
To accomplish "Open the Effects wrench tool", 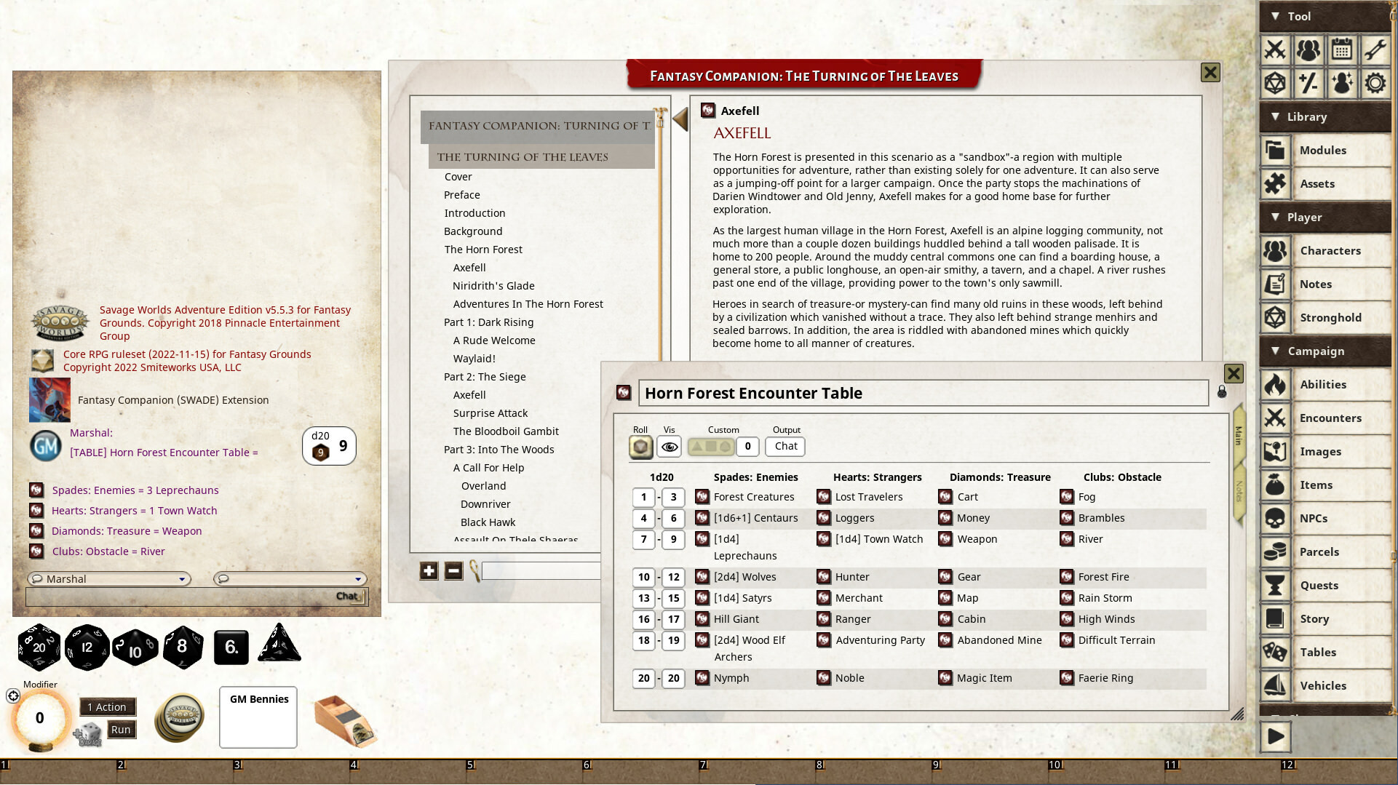I will 1376,49.
